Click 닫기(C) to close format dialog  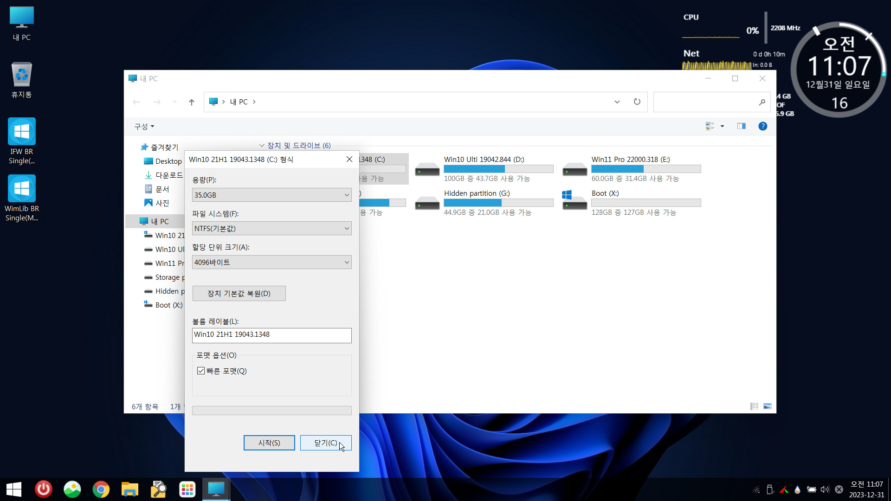[x=326, y=443]
